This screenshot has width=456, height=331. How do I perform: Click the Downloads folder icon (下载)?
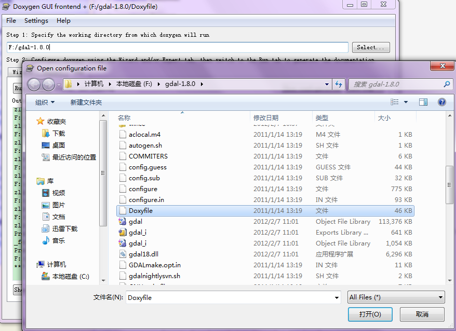pos(46,133)
